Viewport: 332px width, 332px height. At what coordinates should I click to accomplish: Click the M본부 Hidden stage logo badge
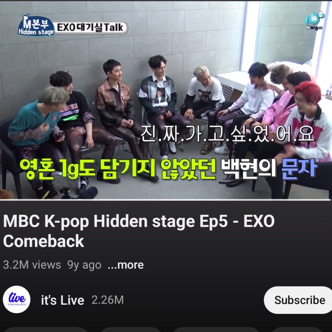pos(36,26)
